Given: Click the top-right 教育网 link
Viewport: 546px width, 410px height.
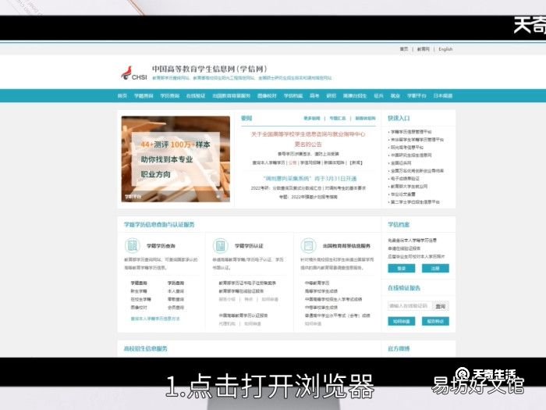Looking at the screenshot, I should [x=424, y=49].
